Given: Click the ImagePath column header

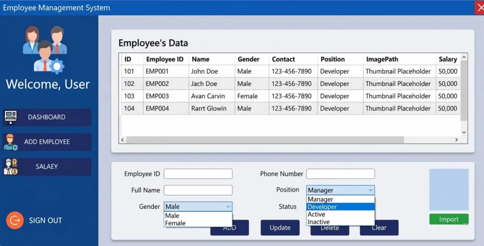Looking at the screenshot, I should pyautogui.click(x=400, y=59).
